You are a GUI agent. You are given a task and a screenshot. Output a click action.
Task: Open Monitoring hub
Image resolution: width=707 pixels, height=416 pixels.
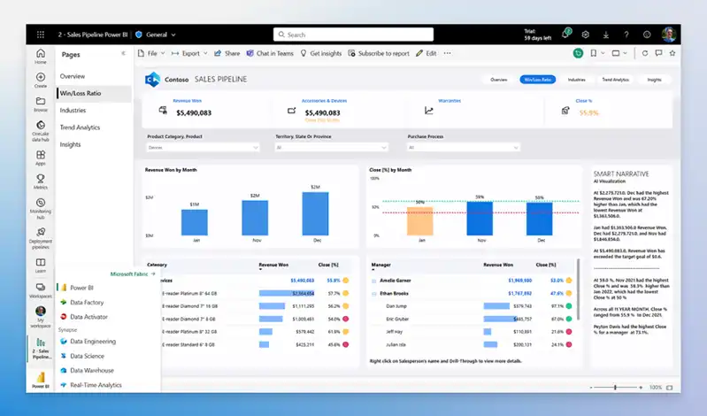pyautogui.click(x=41, y=209)
